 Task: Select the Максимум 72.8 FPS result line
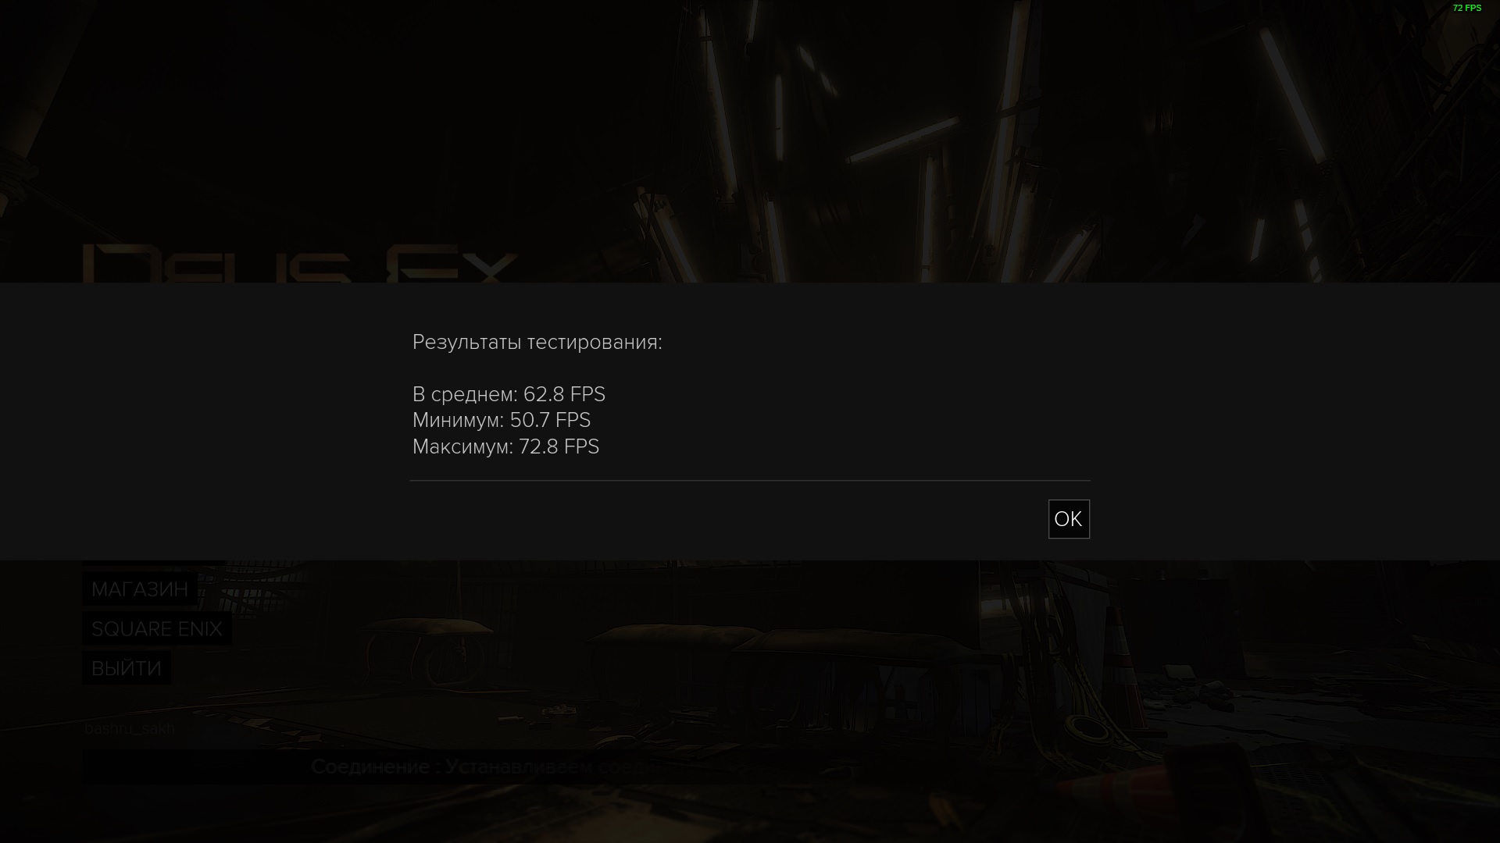point(505,446)
